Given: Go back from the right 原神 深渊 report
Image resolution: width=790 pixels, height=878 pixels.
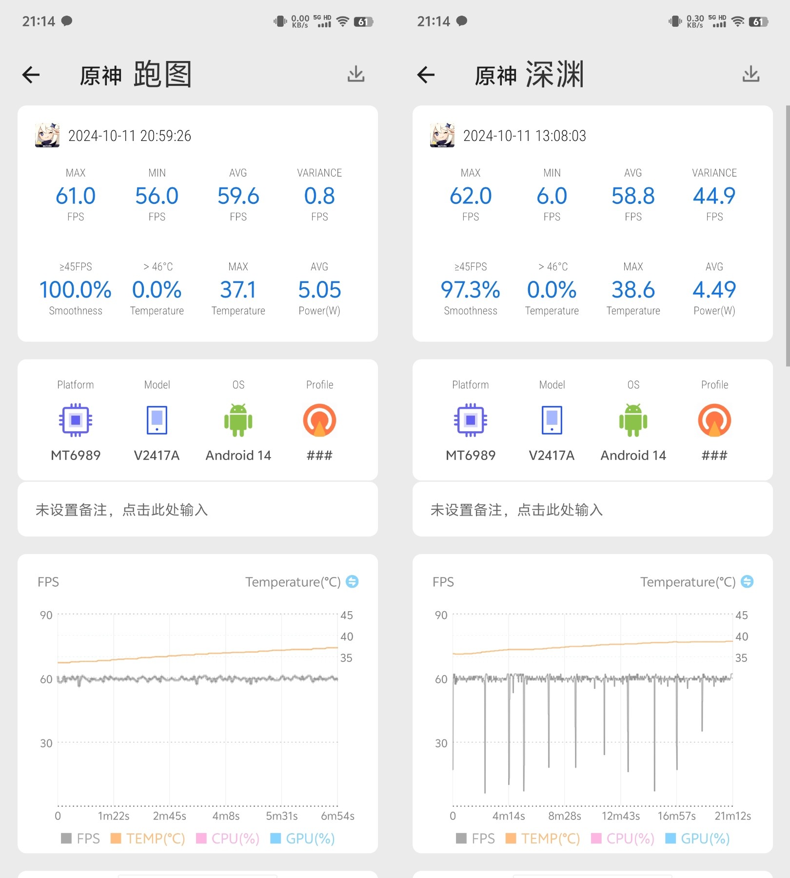Looking at the screenshot, I should coord(426,75).
